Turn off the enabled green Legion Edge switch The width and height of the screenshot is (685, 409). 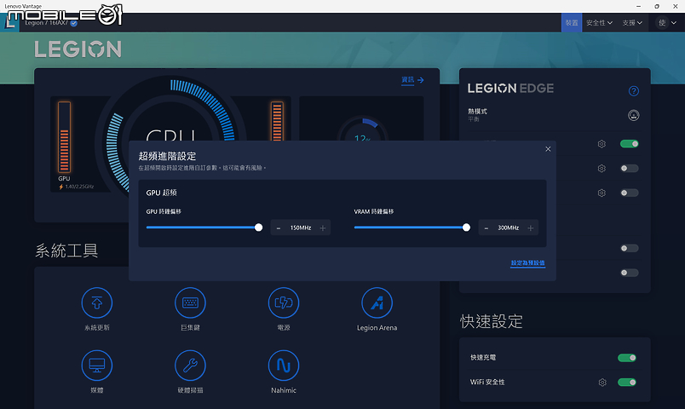[629, 144]
